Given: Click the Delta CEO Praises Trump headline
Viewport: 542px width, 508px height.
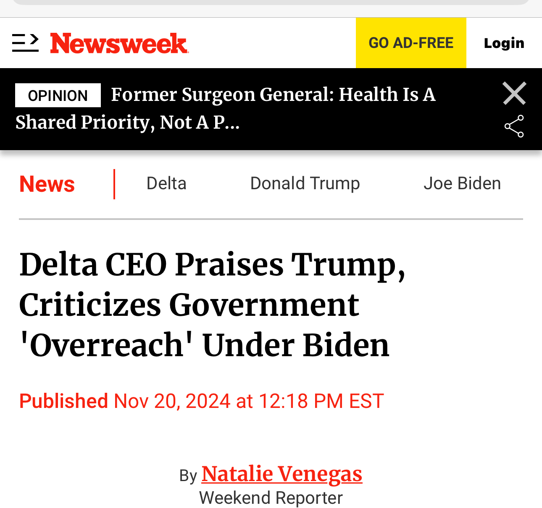Looking at the screenshot, I should [x=212, y=304].
